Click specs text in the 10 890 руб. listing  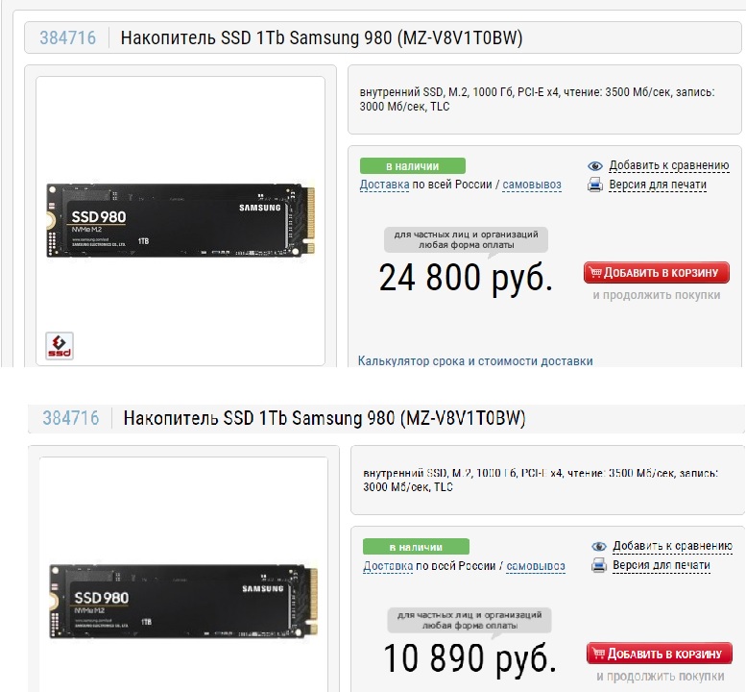click(541, 480)
